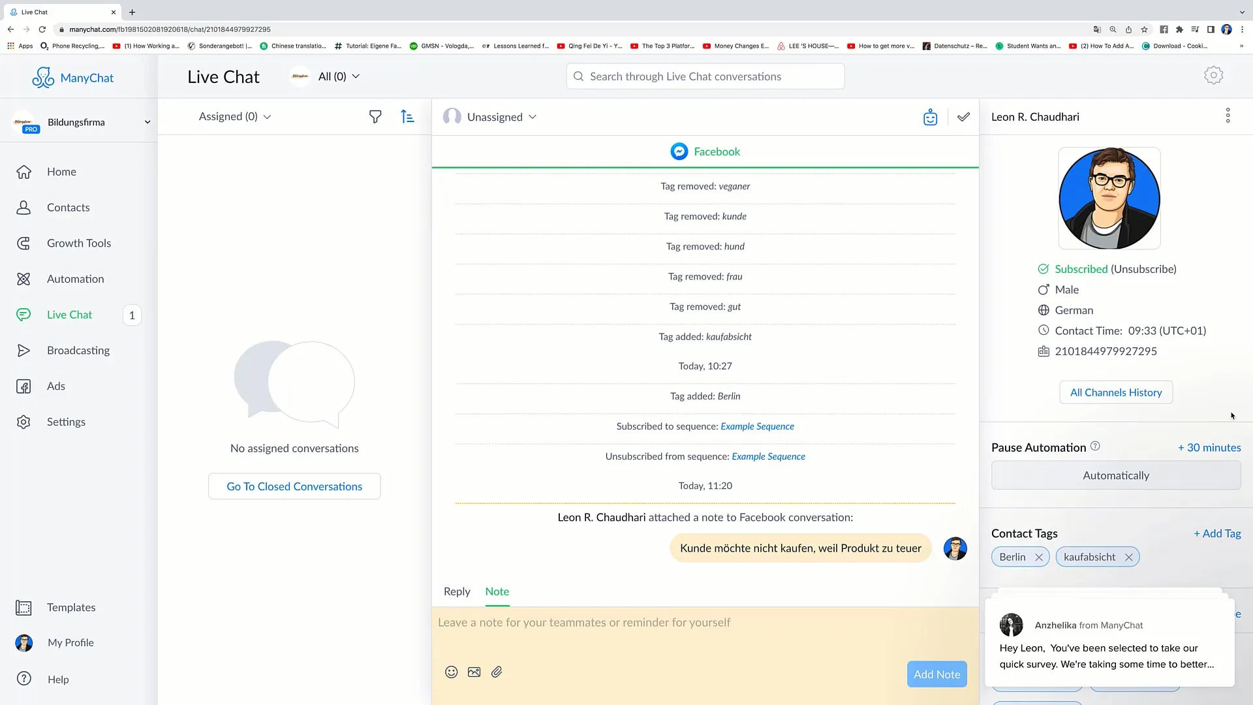Image resolution: width=1253 pixels, height=705 pixels.
Task: Open Ads section in sidebar
Action: (x=55, y=386)
